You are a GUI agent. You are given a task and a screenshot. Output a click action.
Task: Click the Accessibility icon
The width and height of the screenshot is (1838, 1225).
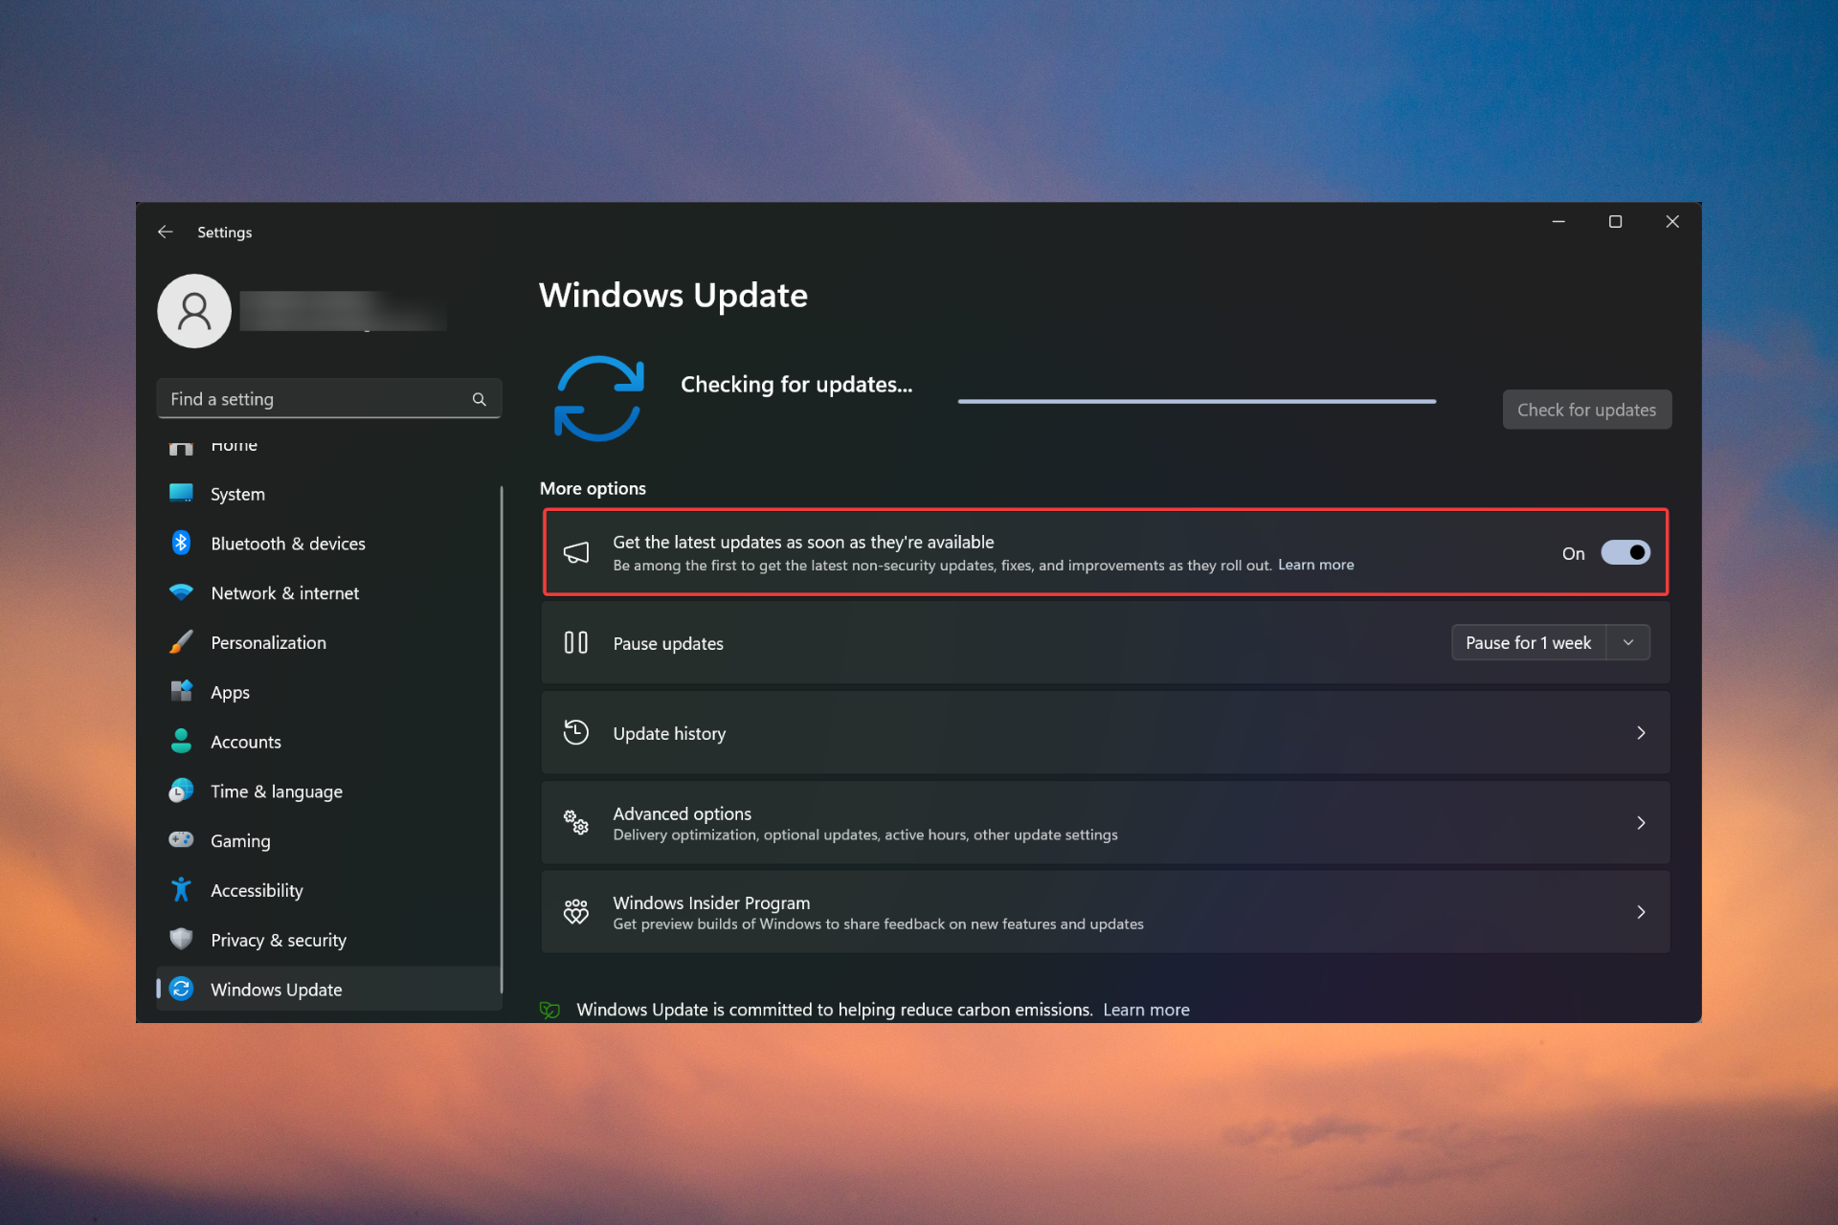point(183,890)
